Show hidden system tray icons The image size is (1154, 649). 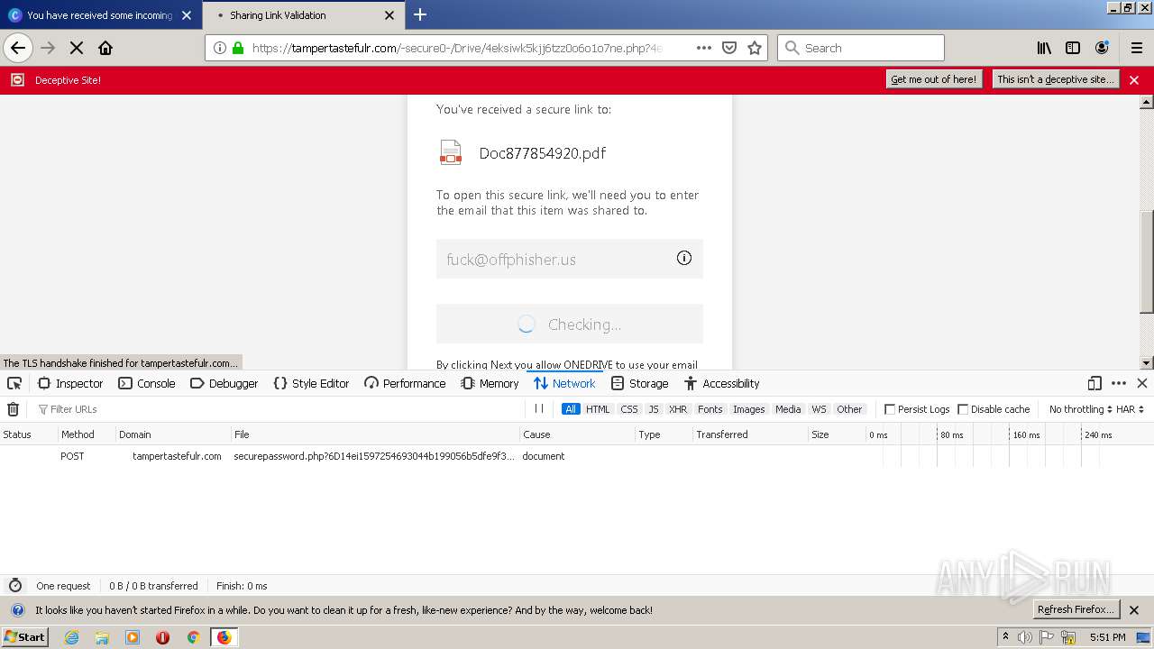coord(1005,637)
